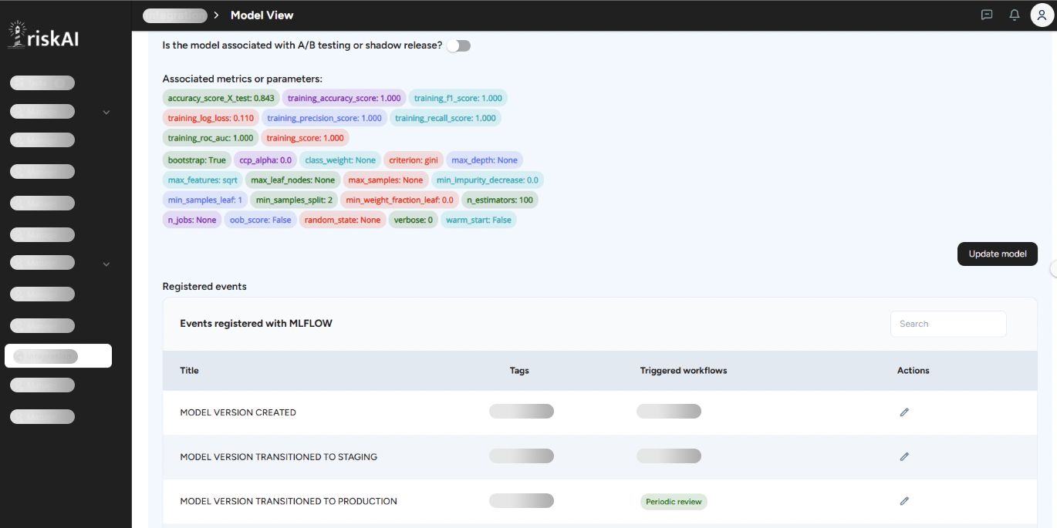Go to Integration breadcrumb before Model View
1057x528 pixels.
175,15
